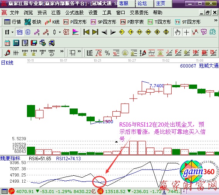Open the 设置 menu
219x195 pixels.
pos(93,13)
